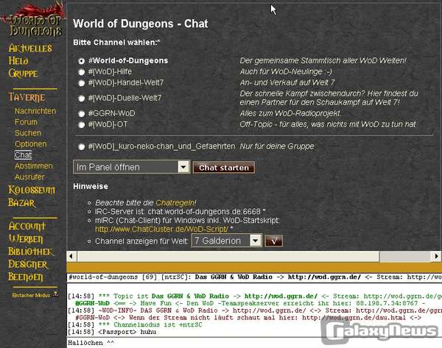
Task: Open the ChatCluster WoD-Script link
Action: (x=161, y=230)
